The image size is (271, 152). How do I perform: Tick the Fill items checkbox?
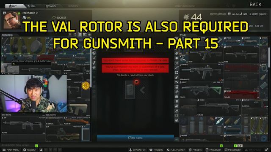point(130,138)
